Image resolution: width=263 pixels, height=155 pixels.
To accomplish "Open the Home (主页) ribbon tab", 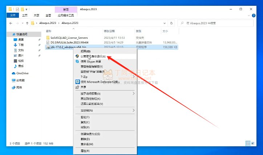I will 25,15.
